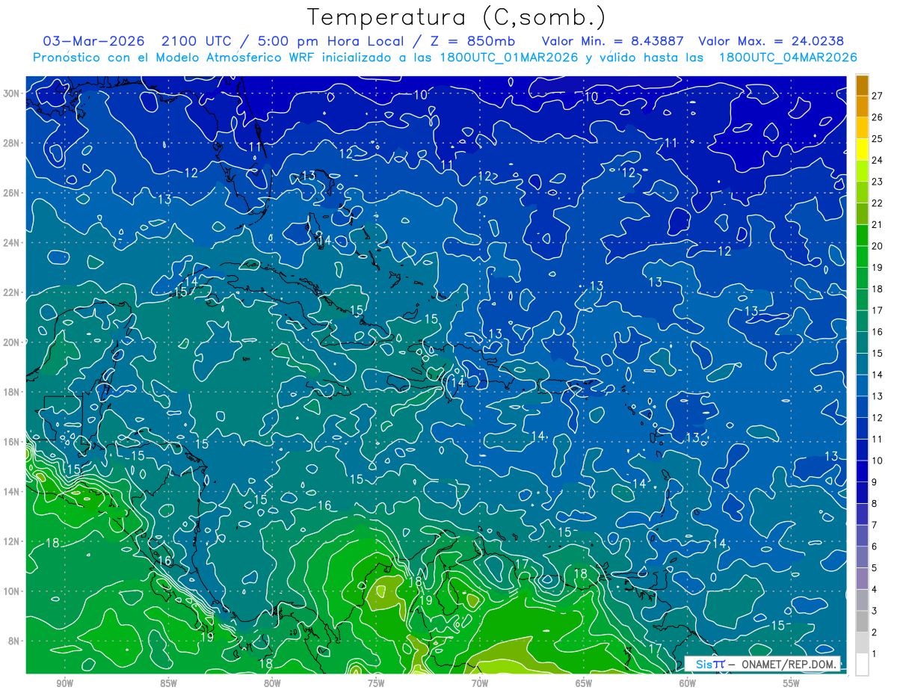Click the 3 value on the color scale
Viewport: 897px width, 693px height.
[x=875, y=611]
